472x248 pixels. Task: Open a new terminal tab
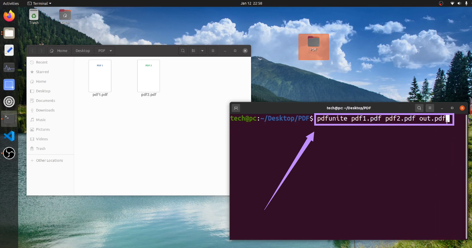[x=236, y=108]
